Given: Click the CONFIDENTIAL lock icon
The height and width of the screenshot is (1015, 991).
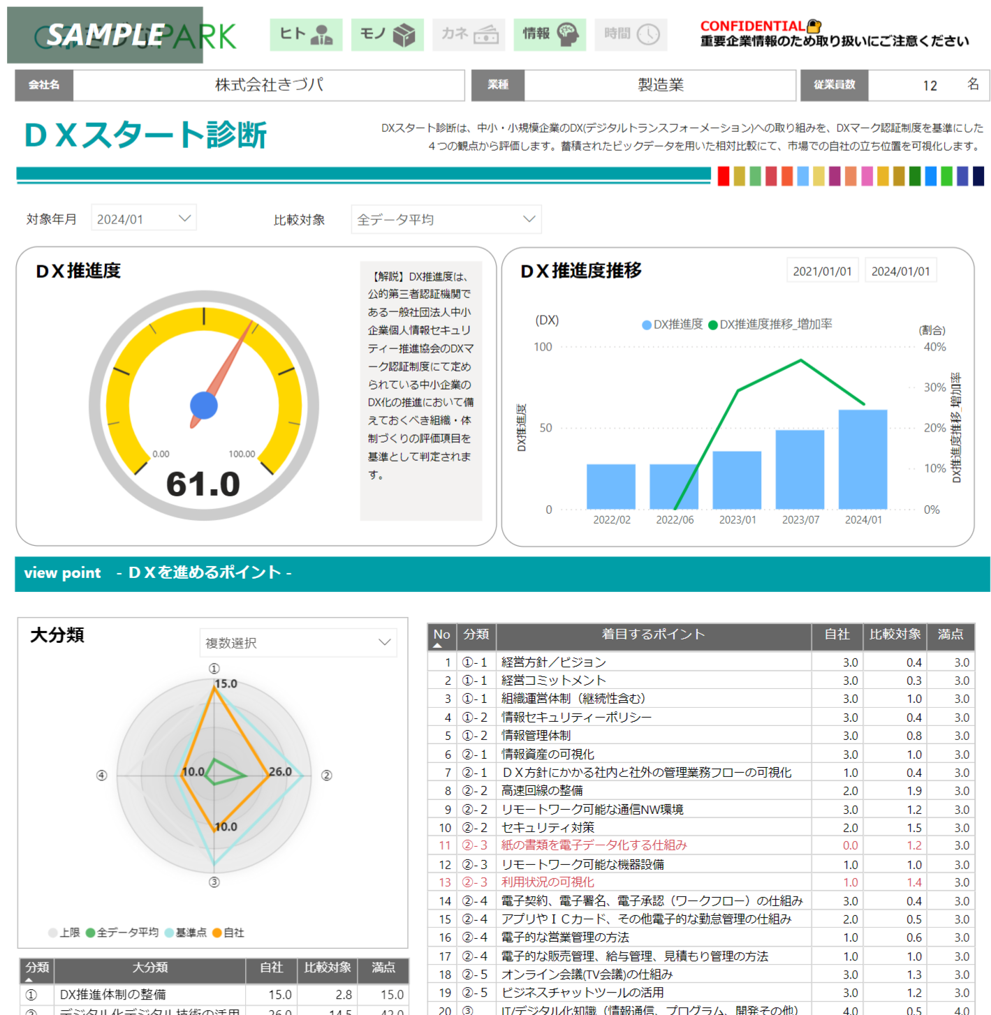Looking at the screenshot, I should [814, 26].
